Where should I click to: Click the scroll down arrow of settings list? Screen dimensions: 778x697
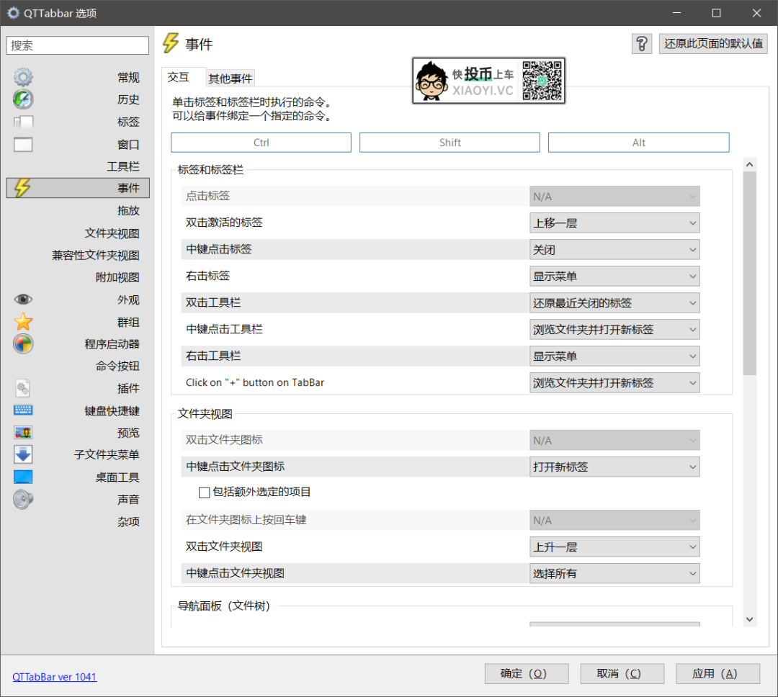pyautogui.click(x=749, y=619)
